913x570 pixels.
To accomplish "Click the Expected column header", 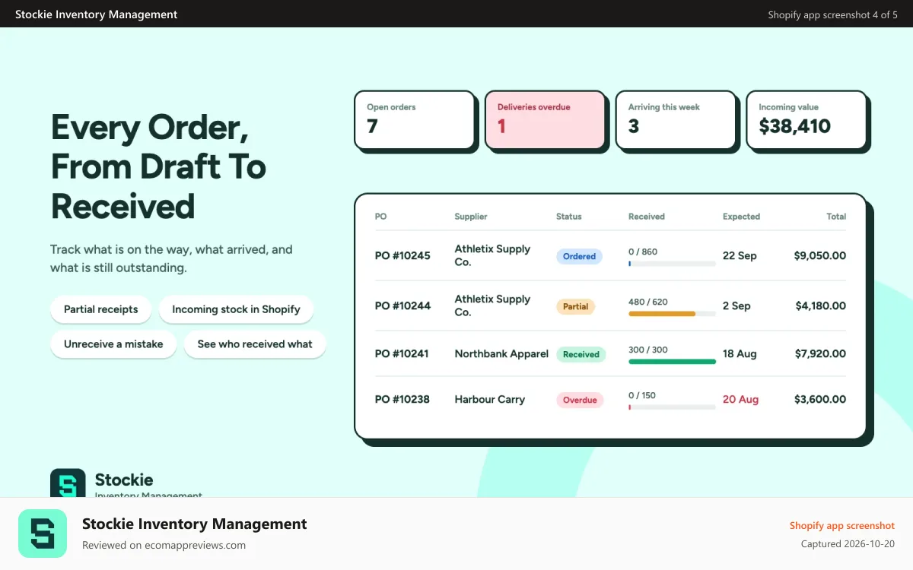I will (x=741, y=217).
